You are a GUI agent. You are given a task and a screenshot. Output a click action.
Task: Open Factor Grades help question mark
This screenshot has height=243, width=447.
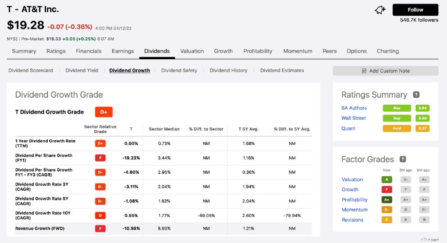(x=403, y=159)
